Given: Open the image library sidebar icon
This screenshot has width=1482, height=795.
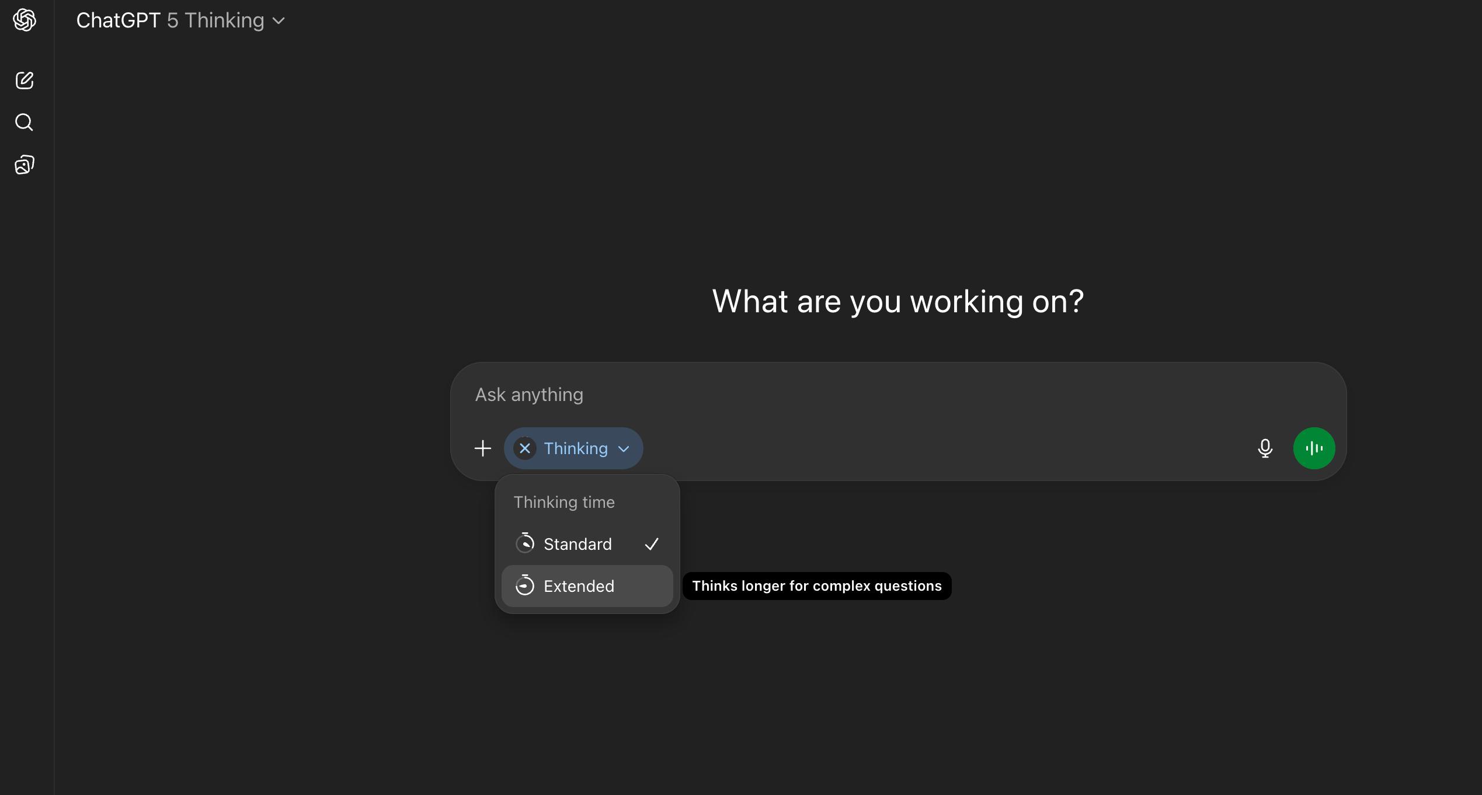Looking at the screenshot, I should click(25, 165).
